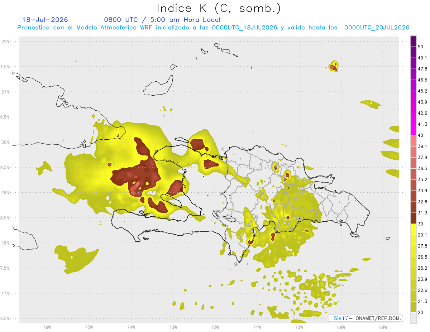
Task: Click the legend value "40"
Action: [421, 135]
